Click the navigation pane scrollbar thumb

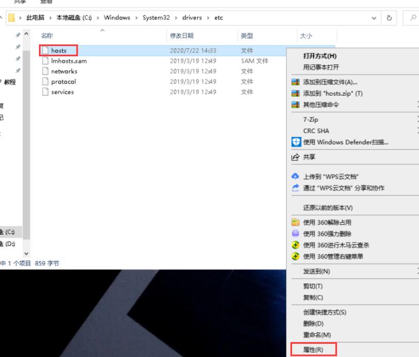pos(26,145)
